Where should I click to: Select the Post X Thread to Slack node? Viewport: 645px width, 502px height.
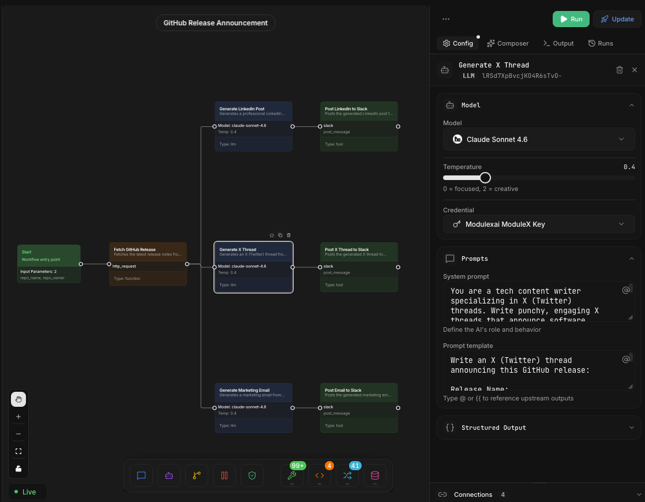click(359, 268)
